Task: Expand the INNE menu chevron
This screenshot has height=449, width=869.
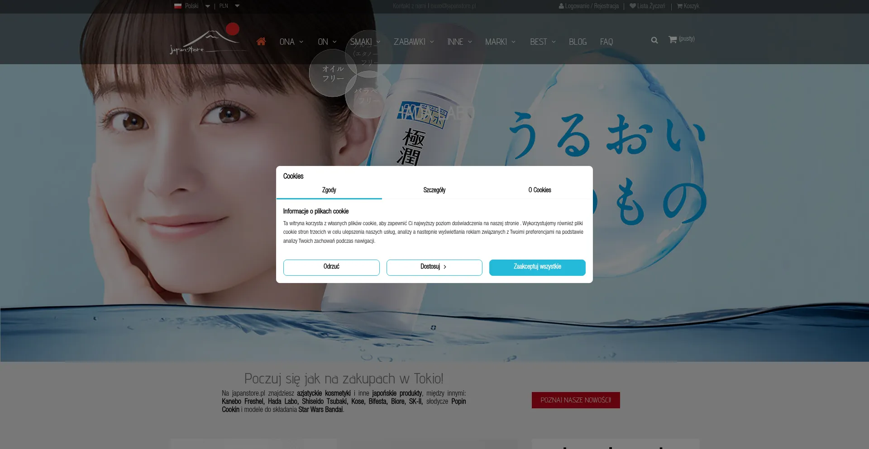Action: click(470, 42)
